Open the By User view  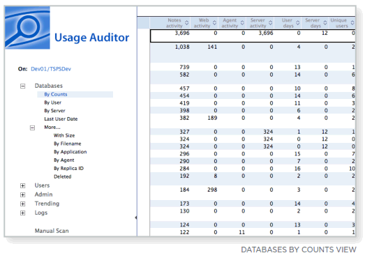tap(53, 102)
